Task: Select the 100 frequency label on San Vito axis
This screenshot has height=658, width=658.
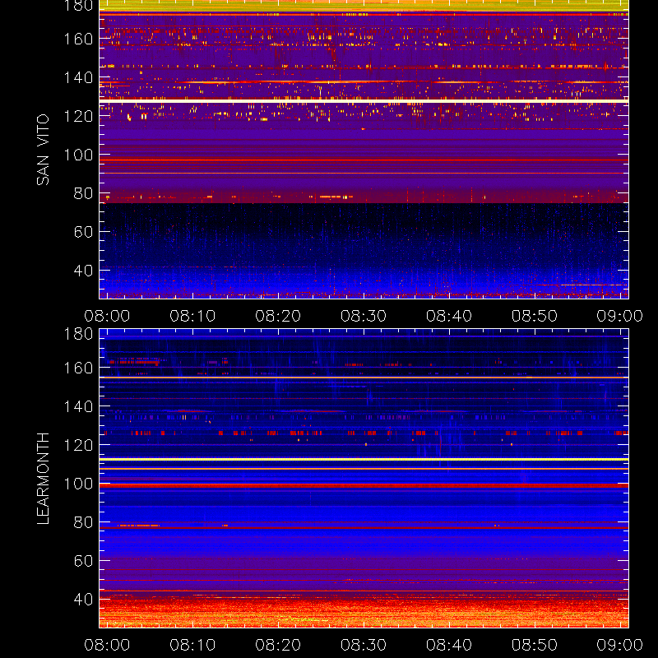Action: pos(78,155)
